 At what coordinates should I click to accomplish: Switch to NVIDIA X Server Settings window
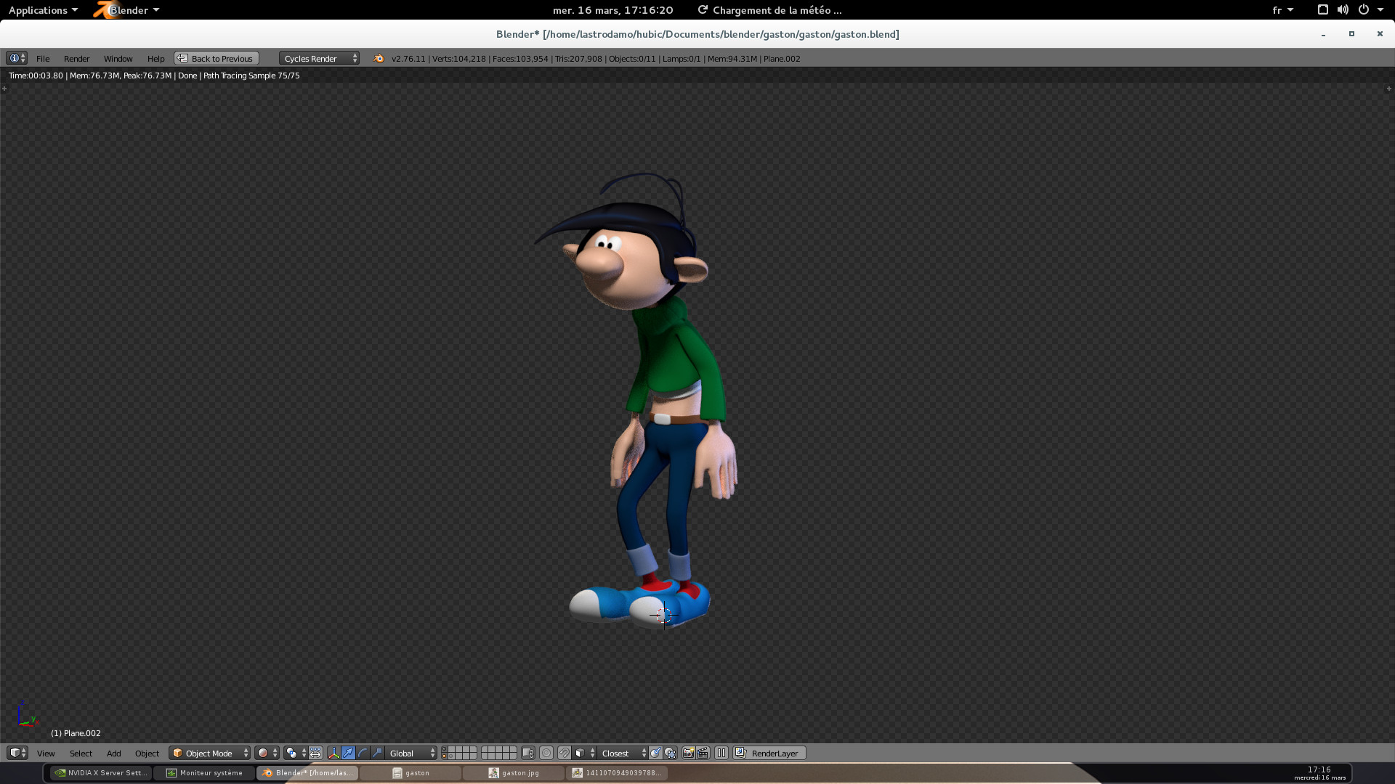(102, 772)
